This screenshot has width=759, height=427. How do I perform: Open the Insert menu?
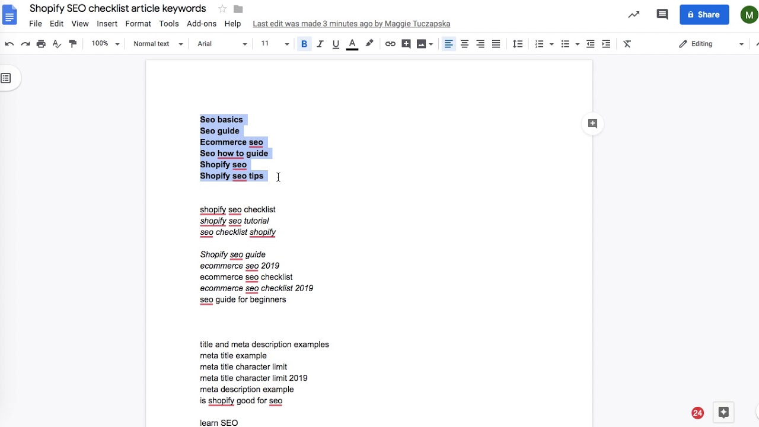[x=107, y=24]
